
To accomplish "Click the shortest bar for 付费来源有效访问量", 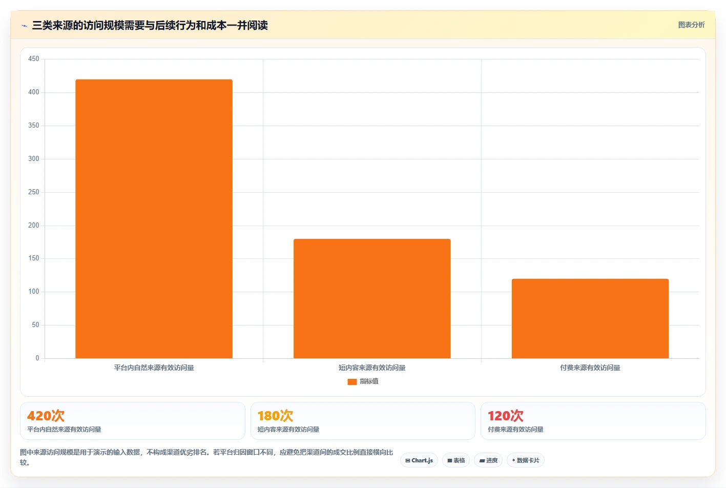I will point(590,318).
